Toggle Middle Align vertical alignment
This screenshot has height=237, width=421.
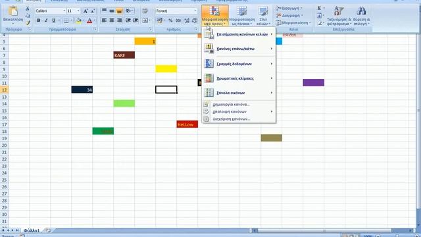click(x=112, y=11)
